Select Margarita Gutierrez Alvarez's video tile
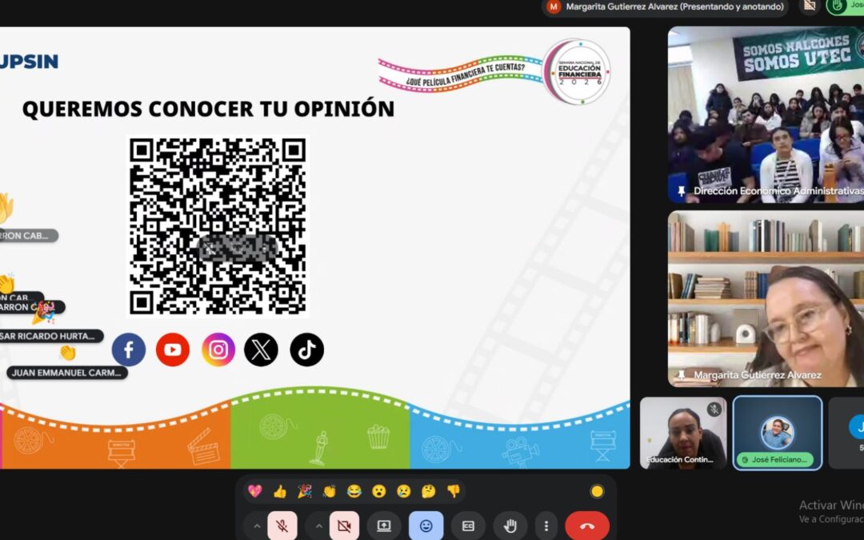 766,298
